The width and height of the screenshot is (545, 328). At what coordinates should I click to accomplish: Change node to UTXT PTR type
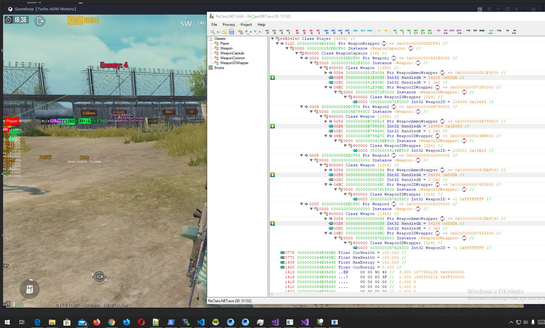459,32
